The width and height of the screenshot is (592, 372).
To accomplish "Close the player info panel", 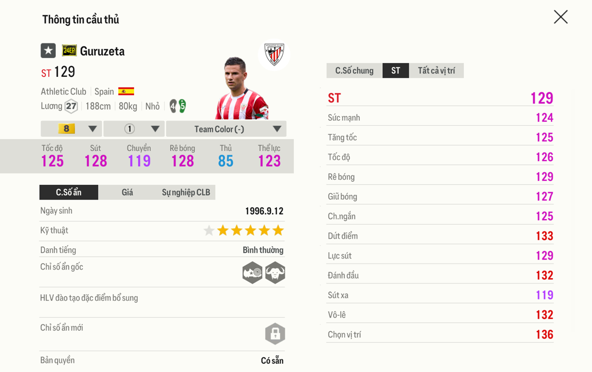I will point(560,17).
